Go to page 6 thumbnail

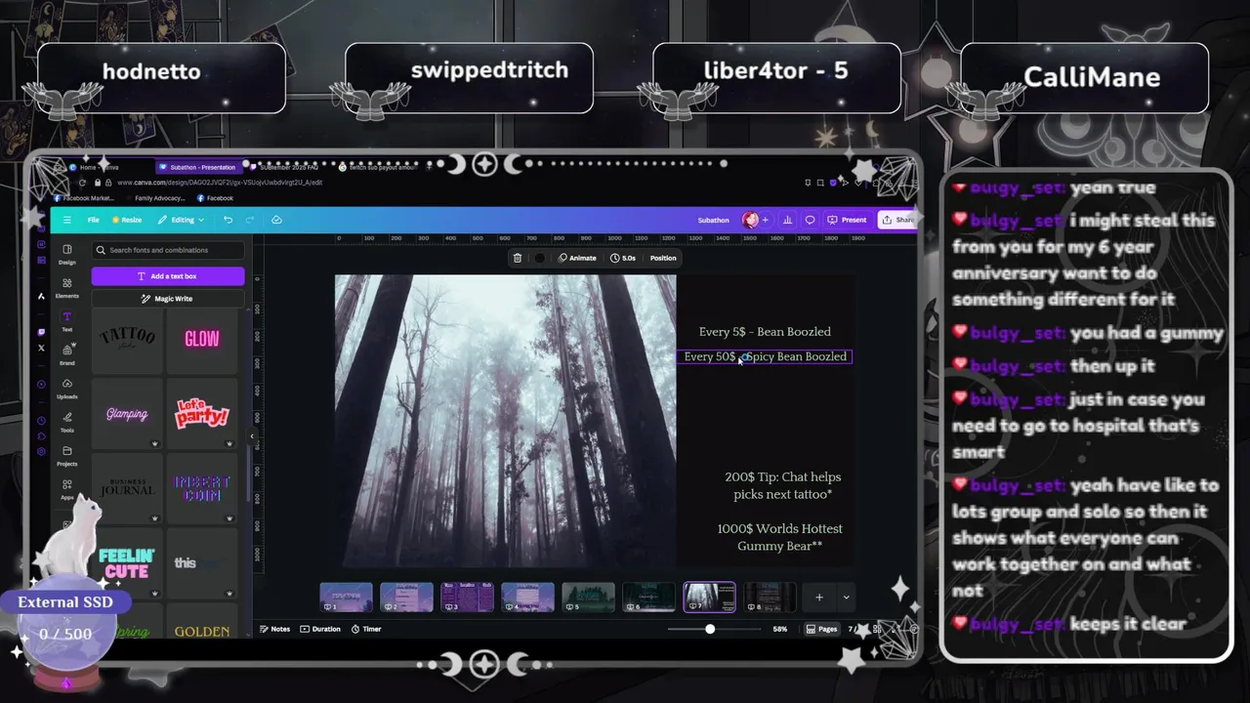click(648, 598)
